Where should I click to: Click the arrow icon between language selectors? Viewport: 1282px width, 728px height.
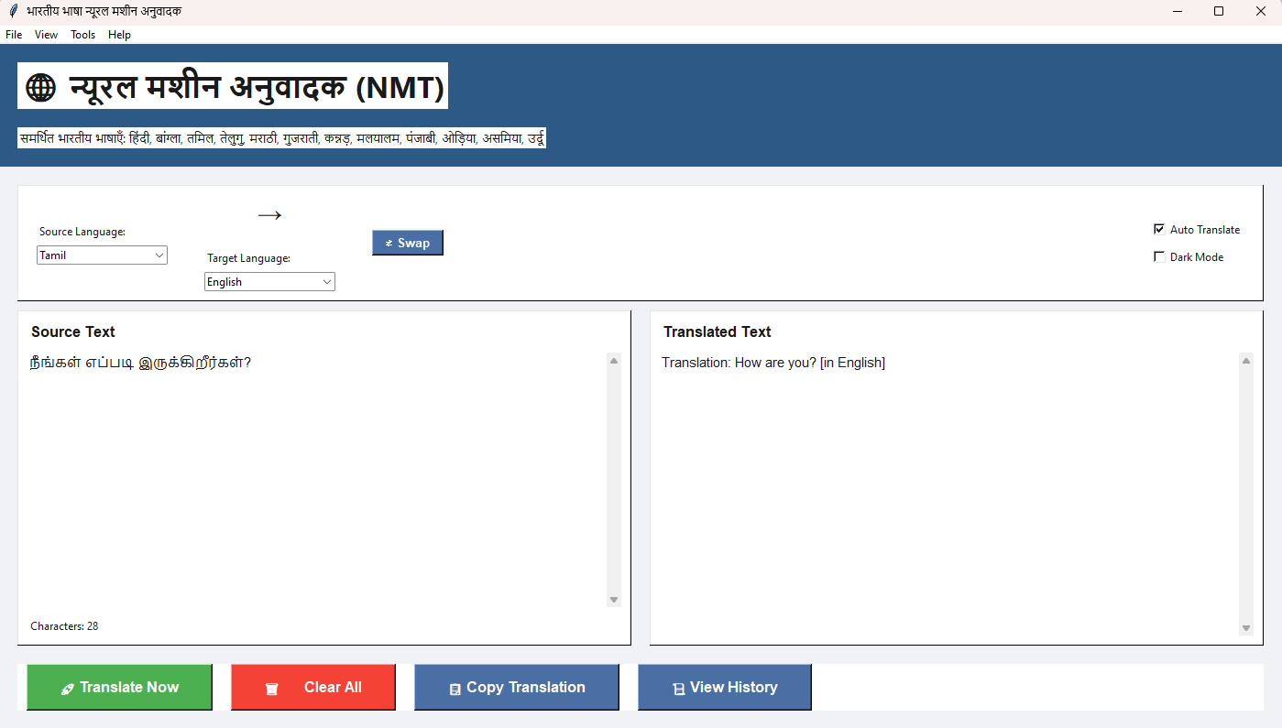pyautogui.click(x=269, y=215)
